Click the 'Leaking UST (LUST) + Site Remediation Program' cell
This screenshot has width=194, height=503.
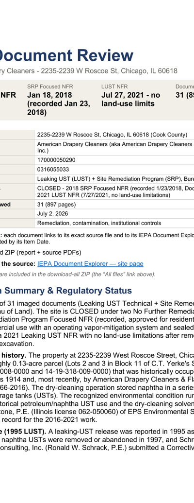pos(114,179)
